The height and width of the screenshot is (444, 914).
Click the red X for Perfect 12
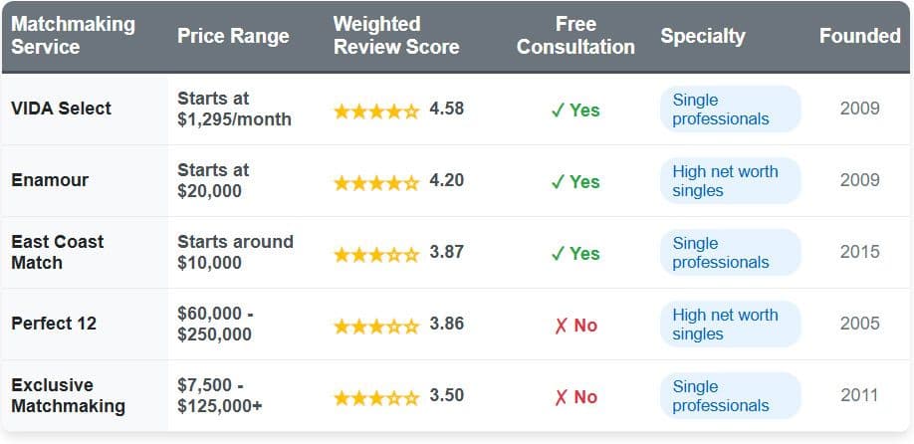561,326
